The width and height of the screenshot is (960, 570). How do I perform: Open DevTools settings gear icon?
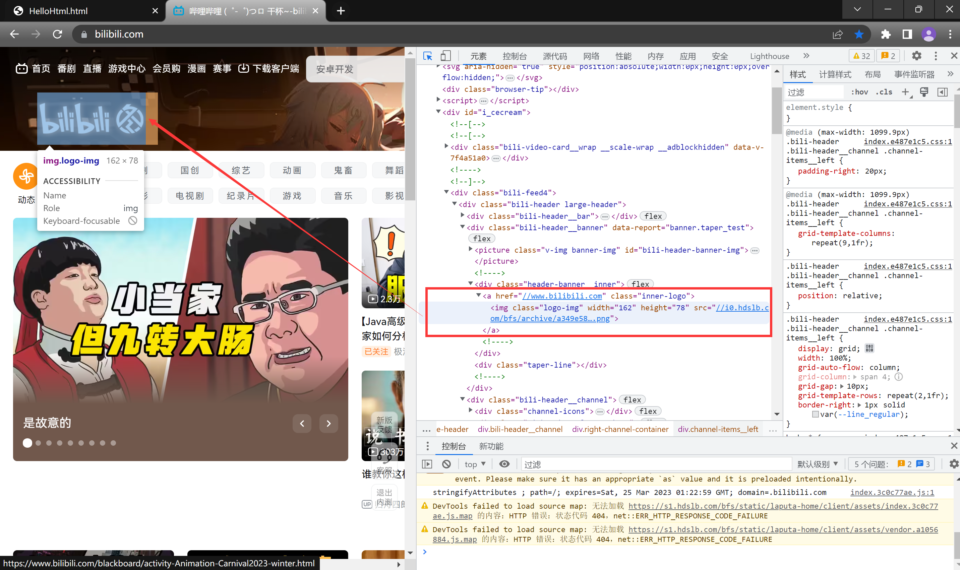pos(916,56)
